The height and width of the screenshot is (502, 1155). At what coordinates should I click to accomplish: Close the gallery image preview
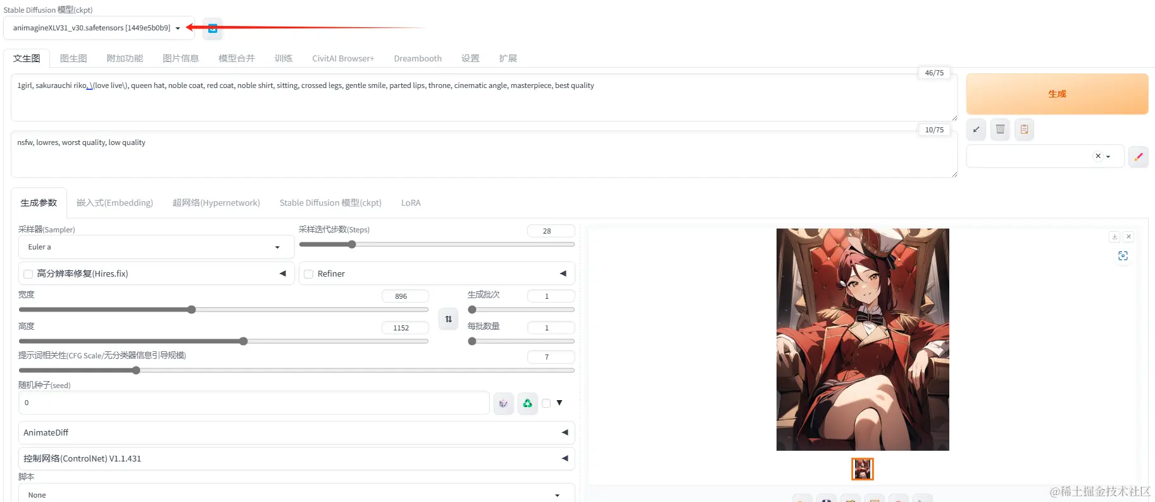pos(1128,236)
